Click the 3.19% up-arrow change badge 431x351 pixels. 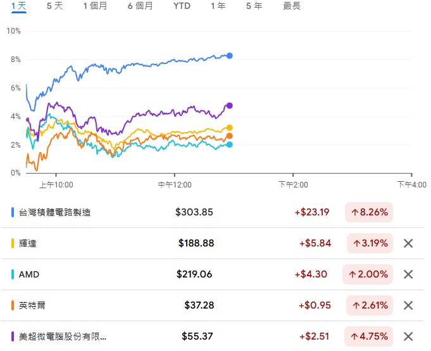(370, 243)
